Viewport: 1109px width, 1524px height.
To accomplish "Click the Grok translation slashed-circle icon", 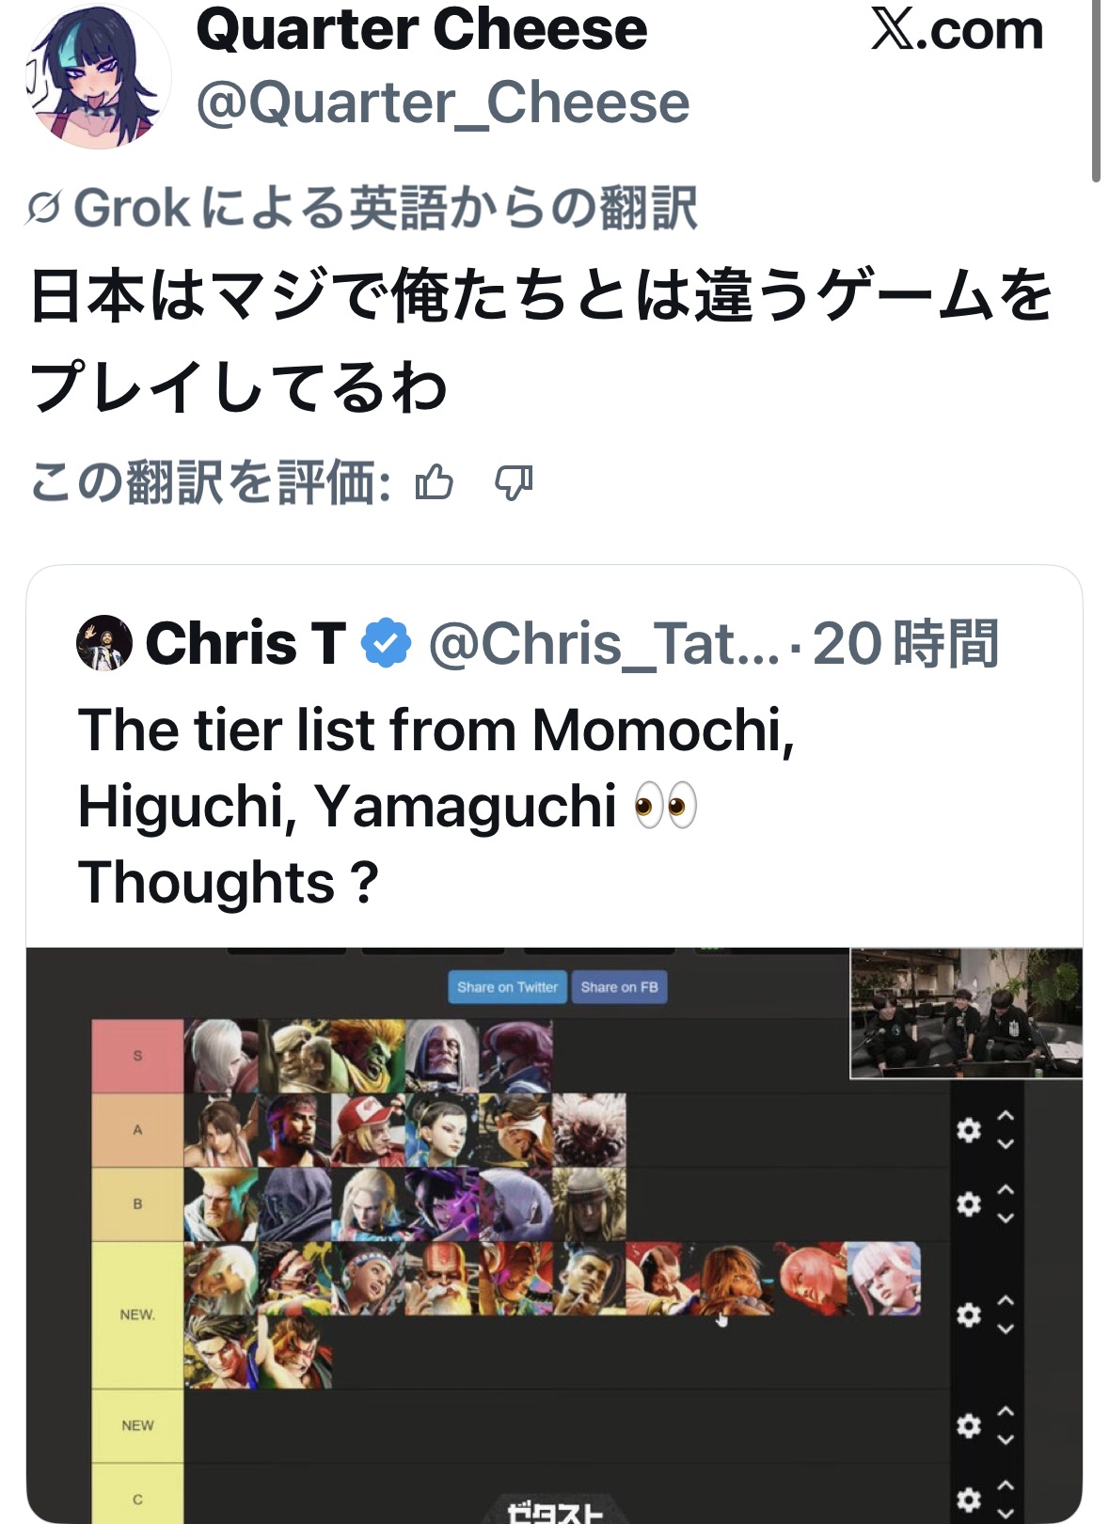I will (x=43, y=208).
